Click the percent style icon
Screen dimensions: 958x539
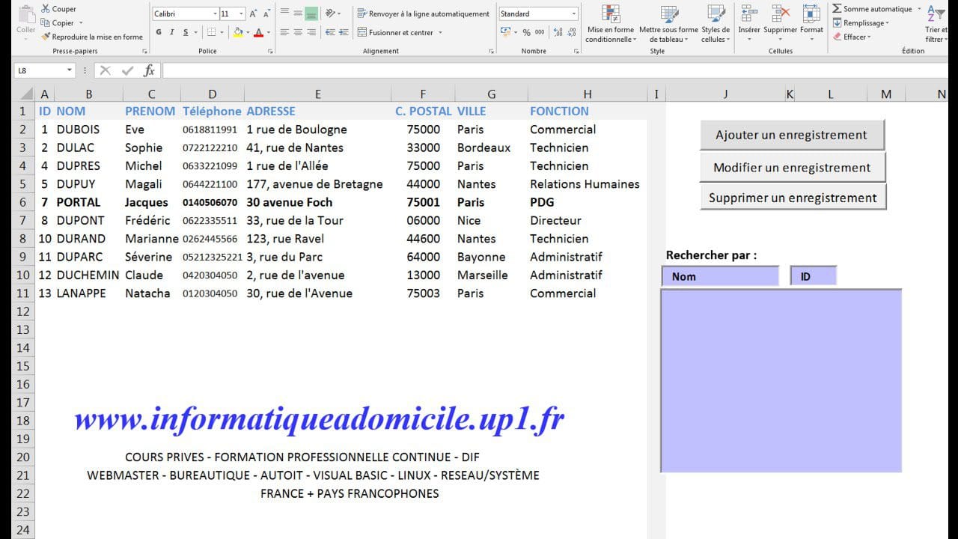526,32
